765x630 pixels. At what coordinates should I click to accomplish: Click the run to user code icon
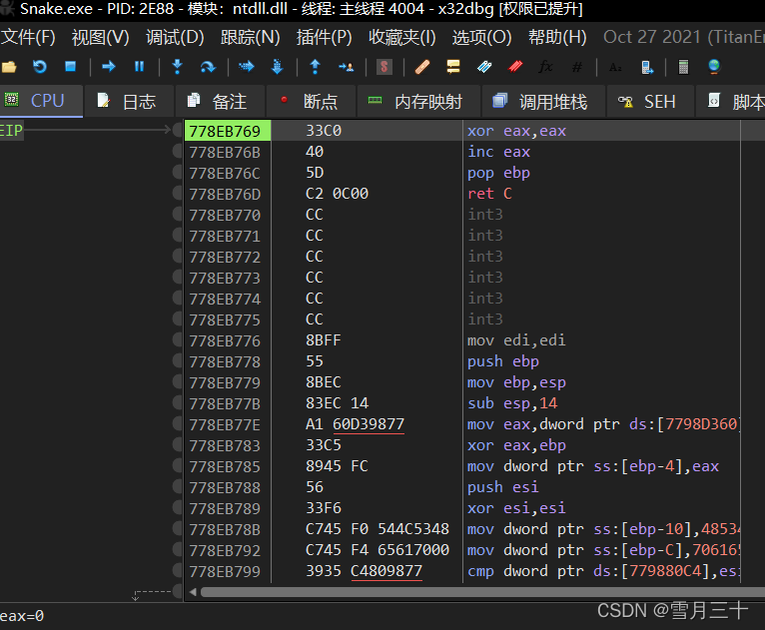point(346,67)
